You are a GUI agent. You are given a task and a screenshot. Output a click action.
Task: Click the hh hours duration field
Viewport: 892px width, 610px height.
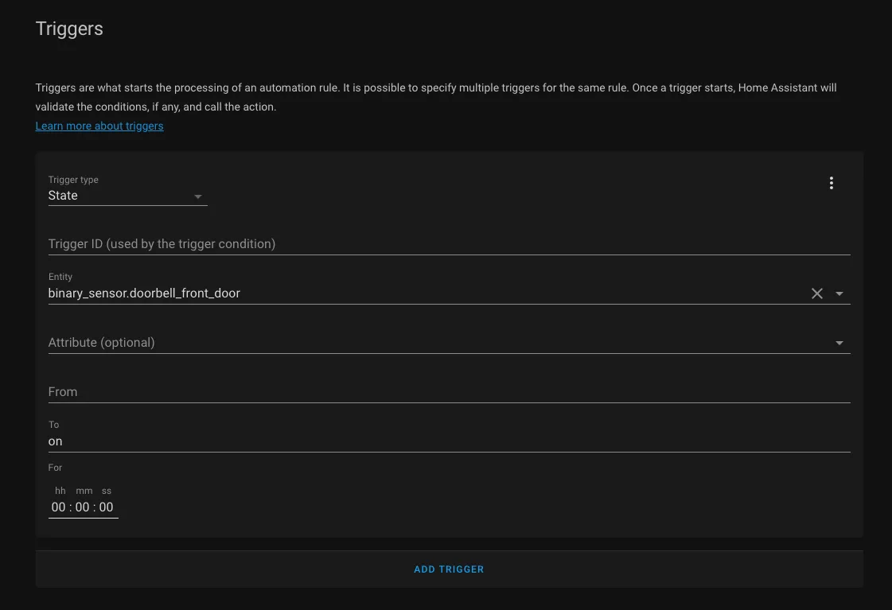pos(60,507)
